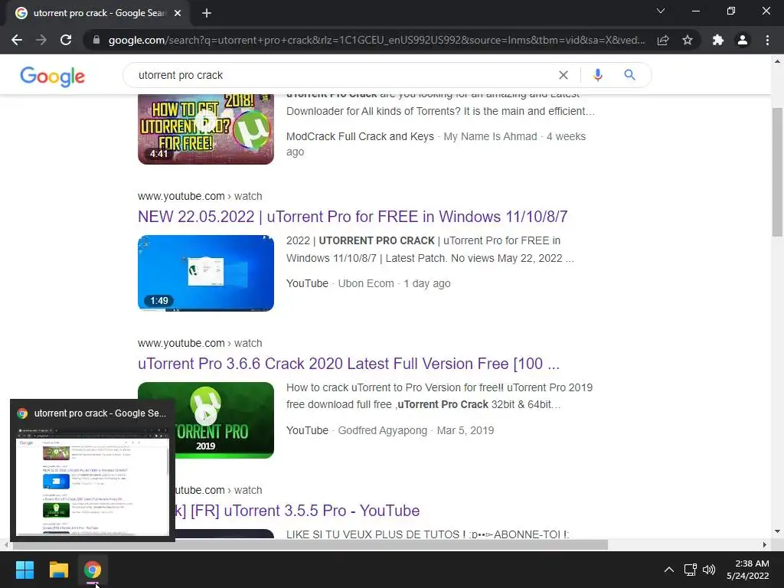View site information via the lock icon
784x588 pixels.
(x=96, y=40)
